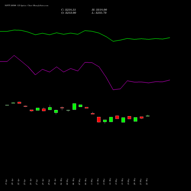Select the green candle for 20 May

click(136, 119)
